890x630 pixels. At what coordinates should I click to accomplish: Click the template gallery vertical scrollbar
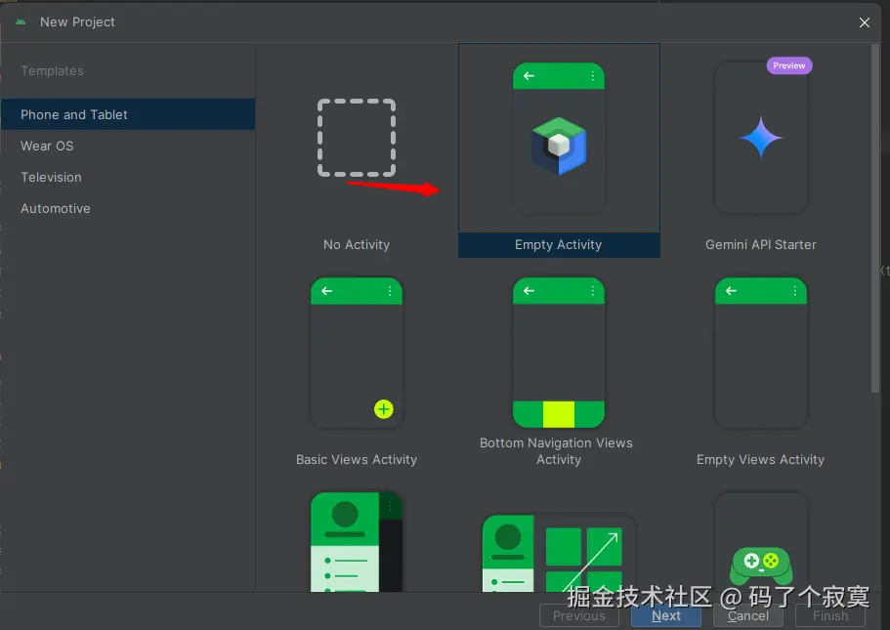click(x=875, y=218)
